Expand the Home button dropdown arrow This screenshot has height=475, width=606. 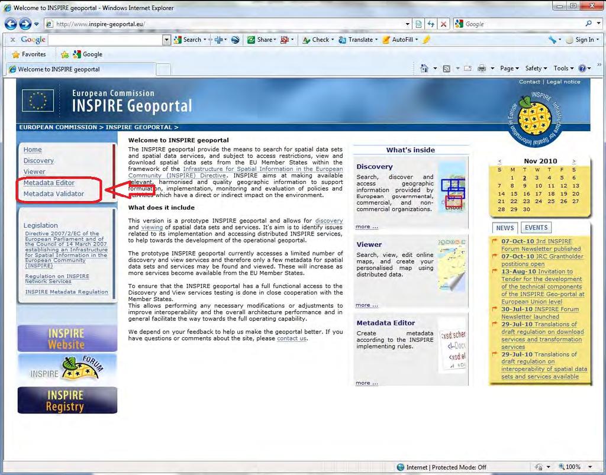click(435, 69)
